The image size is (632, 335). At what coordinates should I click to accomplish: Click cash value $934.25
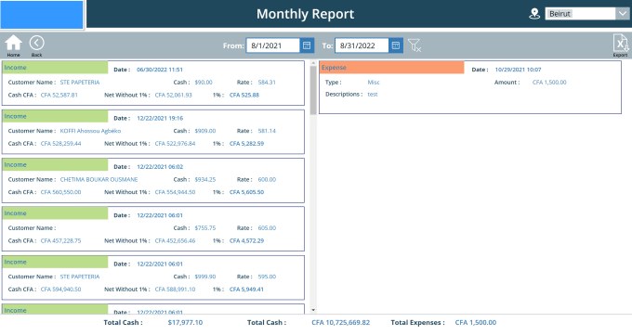tap(205, 180)
